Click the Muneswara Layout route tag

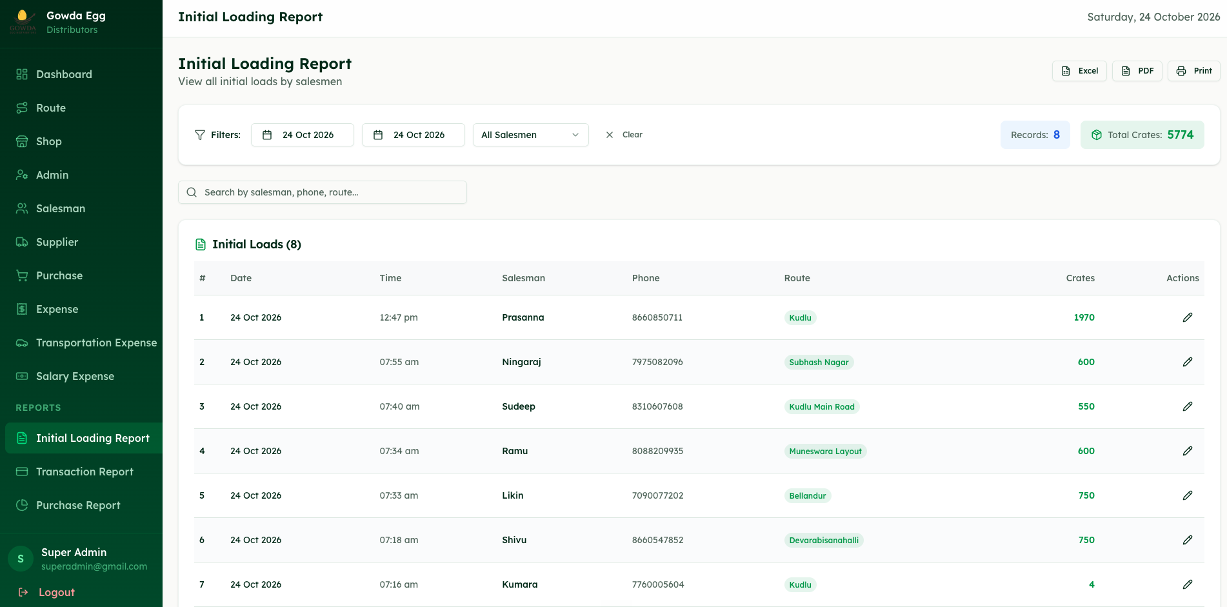point(825,451)
